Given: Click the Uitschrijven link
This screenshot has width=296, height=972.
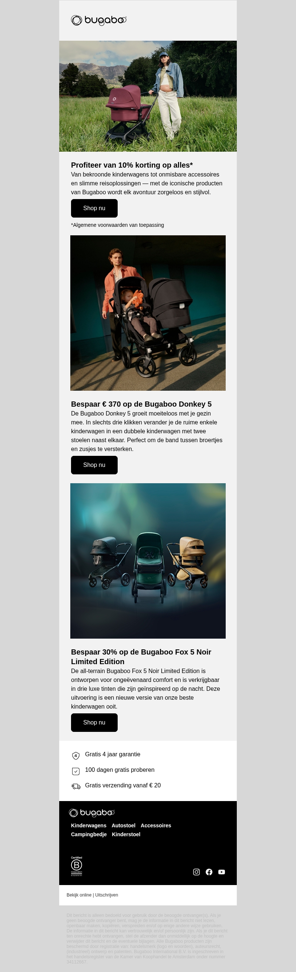Looking at the screenshot, I should [x=107, y=895].
